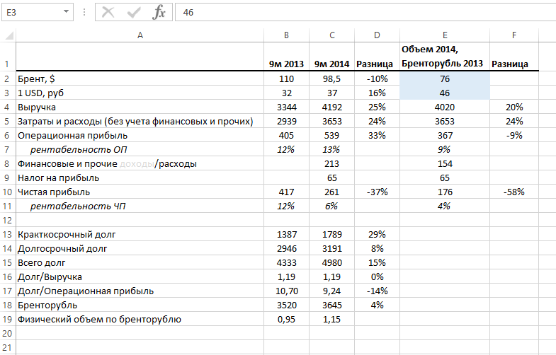Select cell E6 with value 367
Viewport: 556px width, 355px height.
445,135
